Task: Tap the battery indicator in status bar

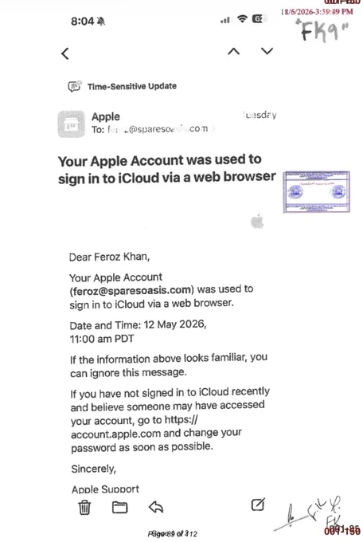Action: [x=259, y=18]
